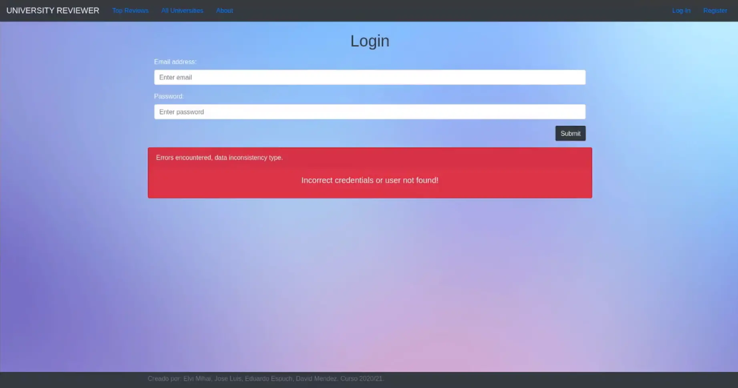
Task: Click 'Curso 2020/21' in the footer
Action: point(362,379)
